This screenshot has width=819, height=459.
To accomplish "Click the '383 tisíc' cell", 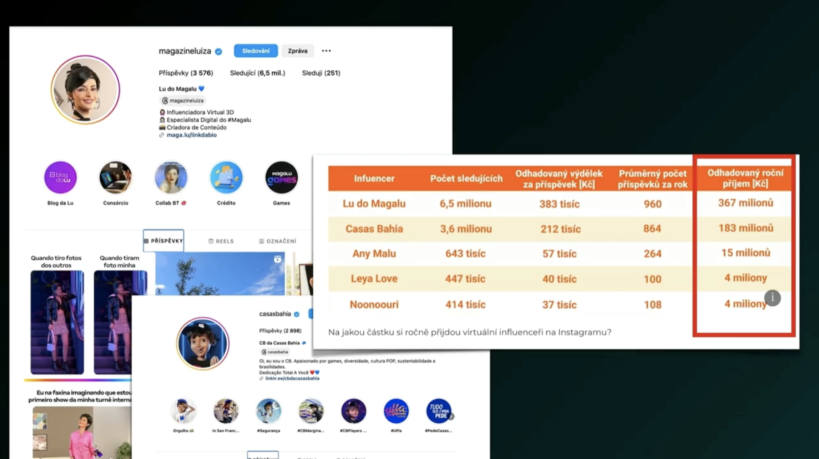I will 559,204.
